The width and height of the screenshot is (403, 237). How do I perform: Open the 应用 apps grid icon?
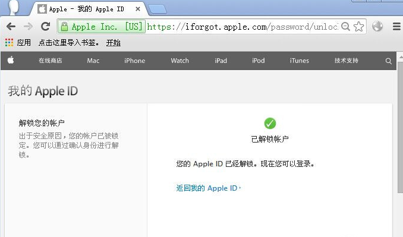(x=10, y=42)
